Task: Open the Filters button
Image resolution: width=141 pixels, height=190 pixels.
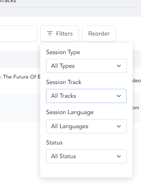Action: point(59,34)
